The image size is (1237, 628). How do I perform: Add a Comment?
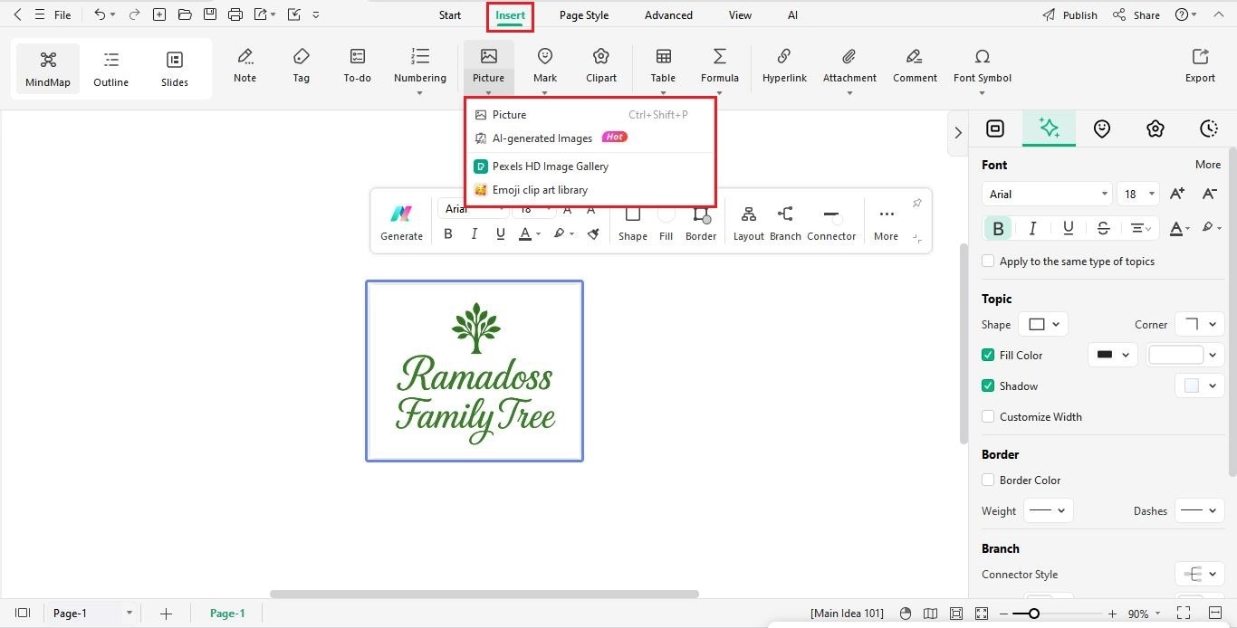tap(915, 66)
